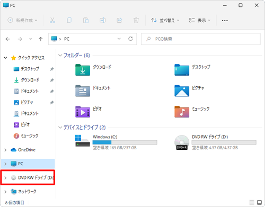Viewport: 265px width, 207px height.
Task: Select DVD RW ドライブ (D:) in sidebar
Action: [32, 177]
